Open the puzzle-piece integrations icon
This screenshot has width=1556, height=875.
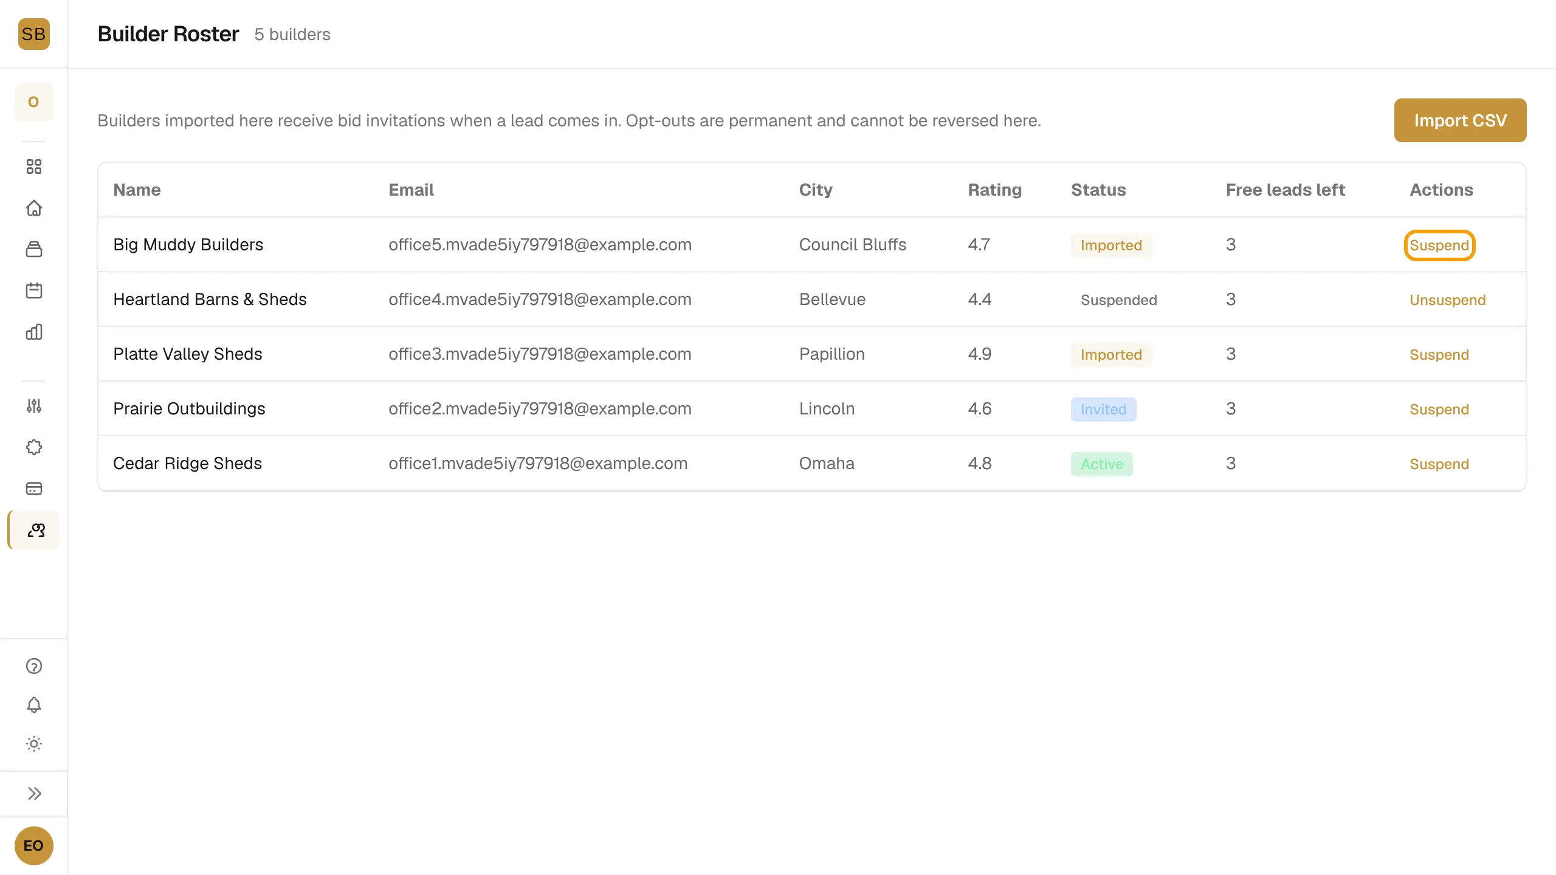tap(34, 447)
